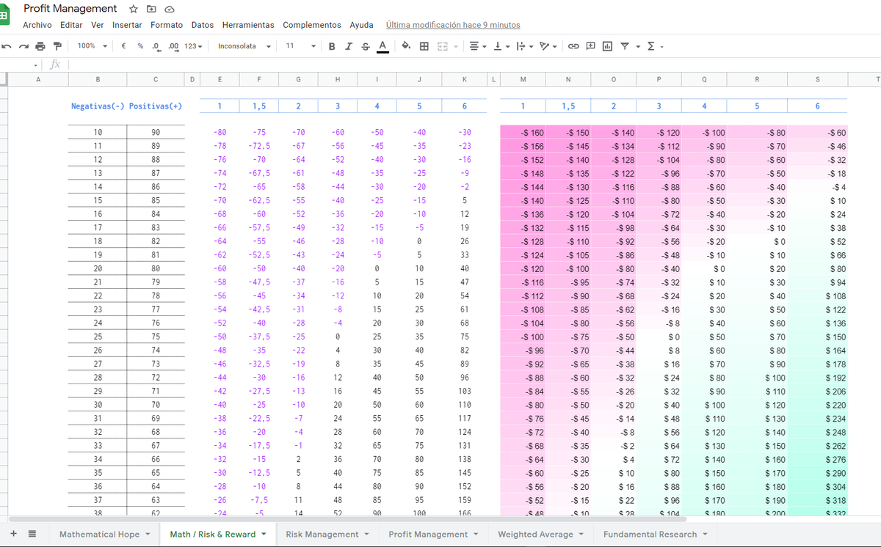Open text wrapping dropdown
The height and width of the screenshot is (547, 881).
524,46
